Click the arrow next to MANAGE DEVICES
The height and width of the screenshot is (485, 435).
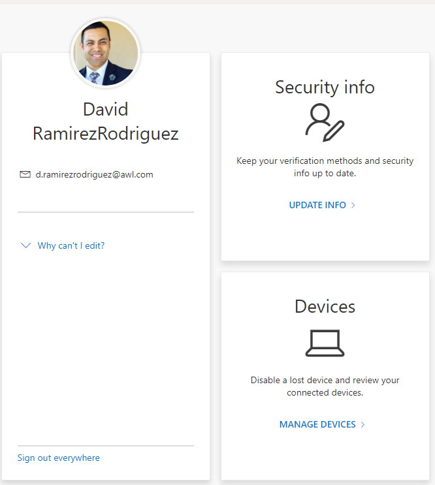362,424
